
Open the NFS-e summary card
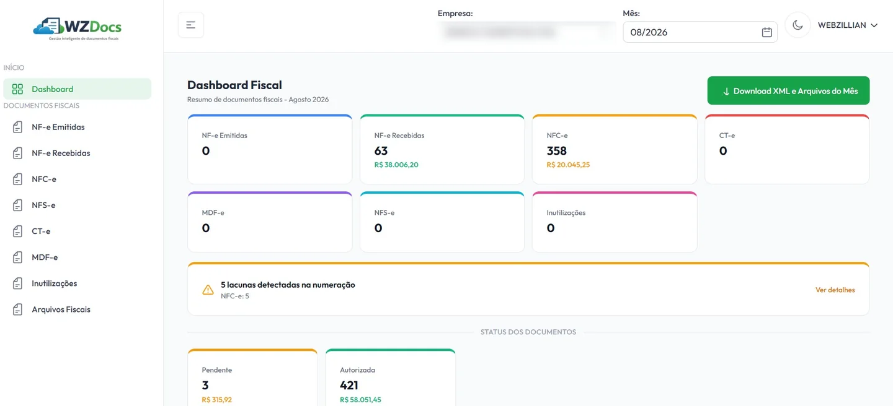tap(442, 222)
